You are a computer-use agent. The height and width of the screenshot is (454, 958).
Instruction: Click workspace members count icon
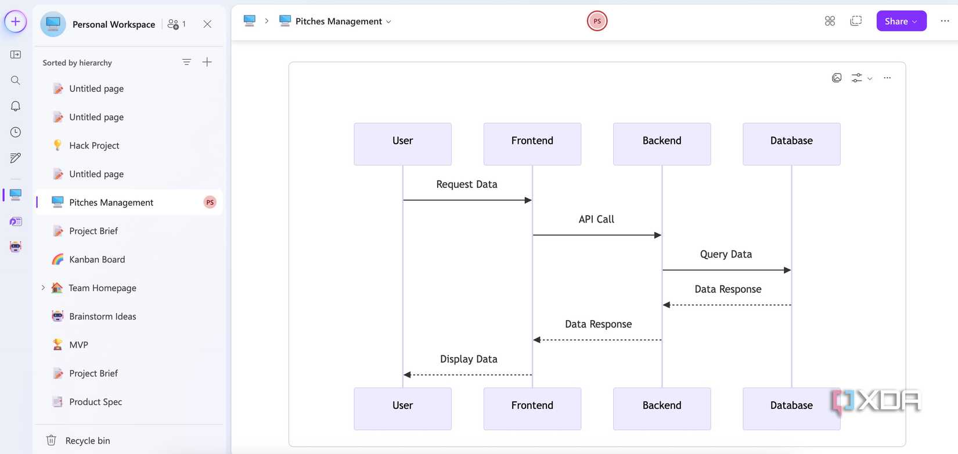click(x=176, y=24)
